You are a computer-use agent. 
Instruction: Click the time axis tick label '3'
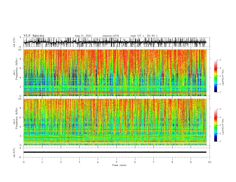pos(79,162)
